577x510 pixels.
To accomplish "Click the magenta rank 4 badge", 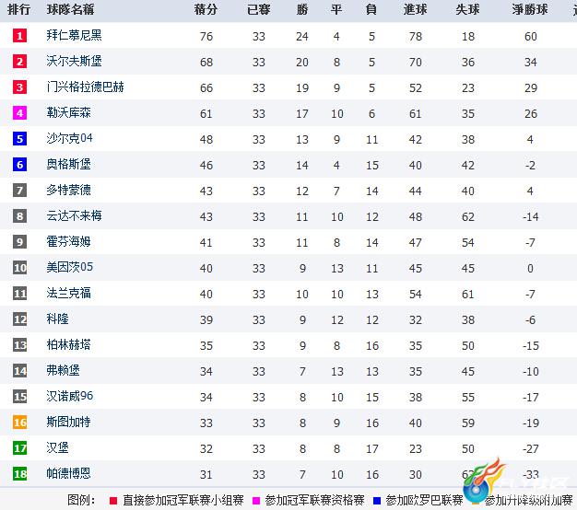I will point(20,113).
